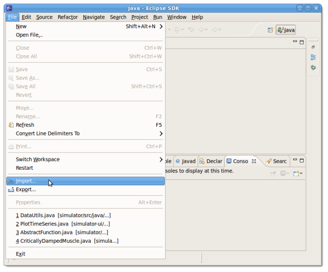Click the Restore icon in right fast-view bar
This screenshot has height=272, width=328.
[313, 47]
